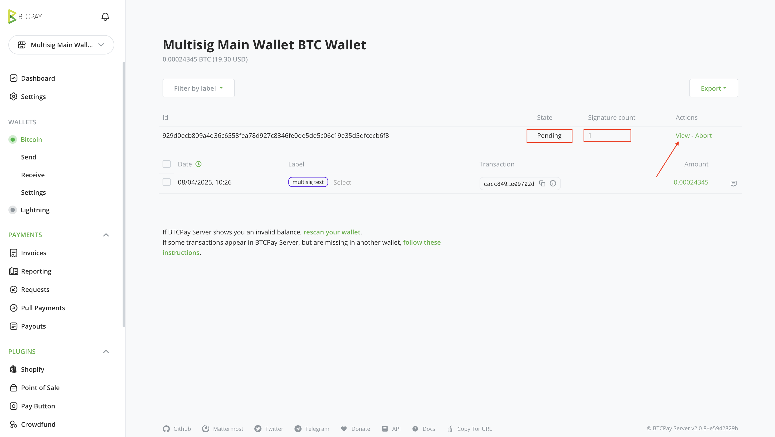Open the Filter by label dropdown

coord(198,88)
